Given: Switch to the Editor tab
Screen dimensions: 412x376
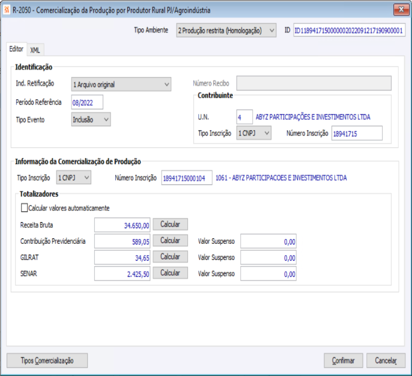Looking at the screenshot, I should tap(16, 49).
